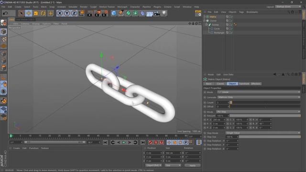Screen dimensions: 306x172
Task: Collapse the Sweep object hierarchy
Action: point(207,25)
